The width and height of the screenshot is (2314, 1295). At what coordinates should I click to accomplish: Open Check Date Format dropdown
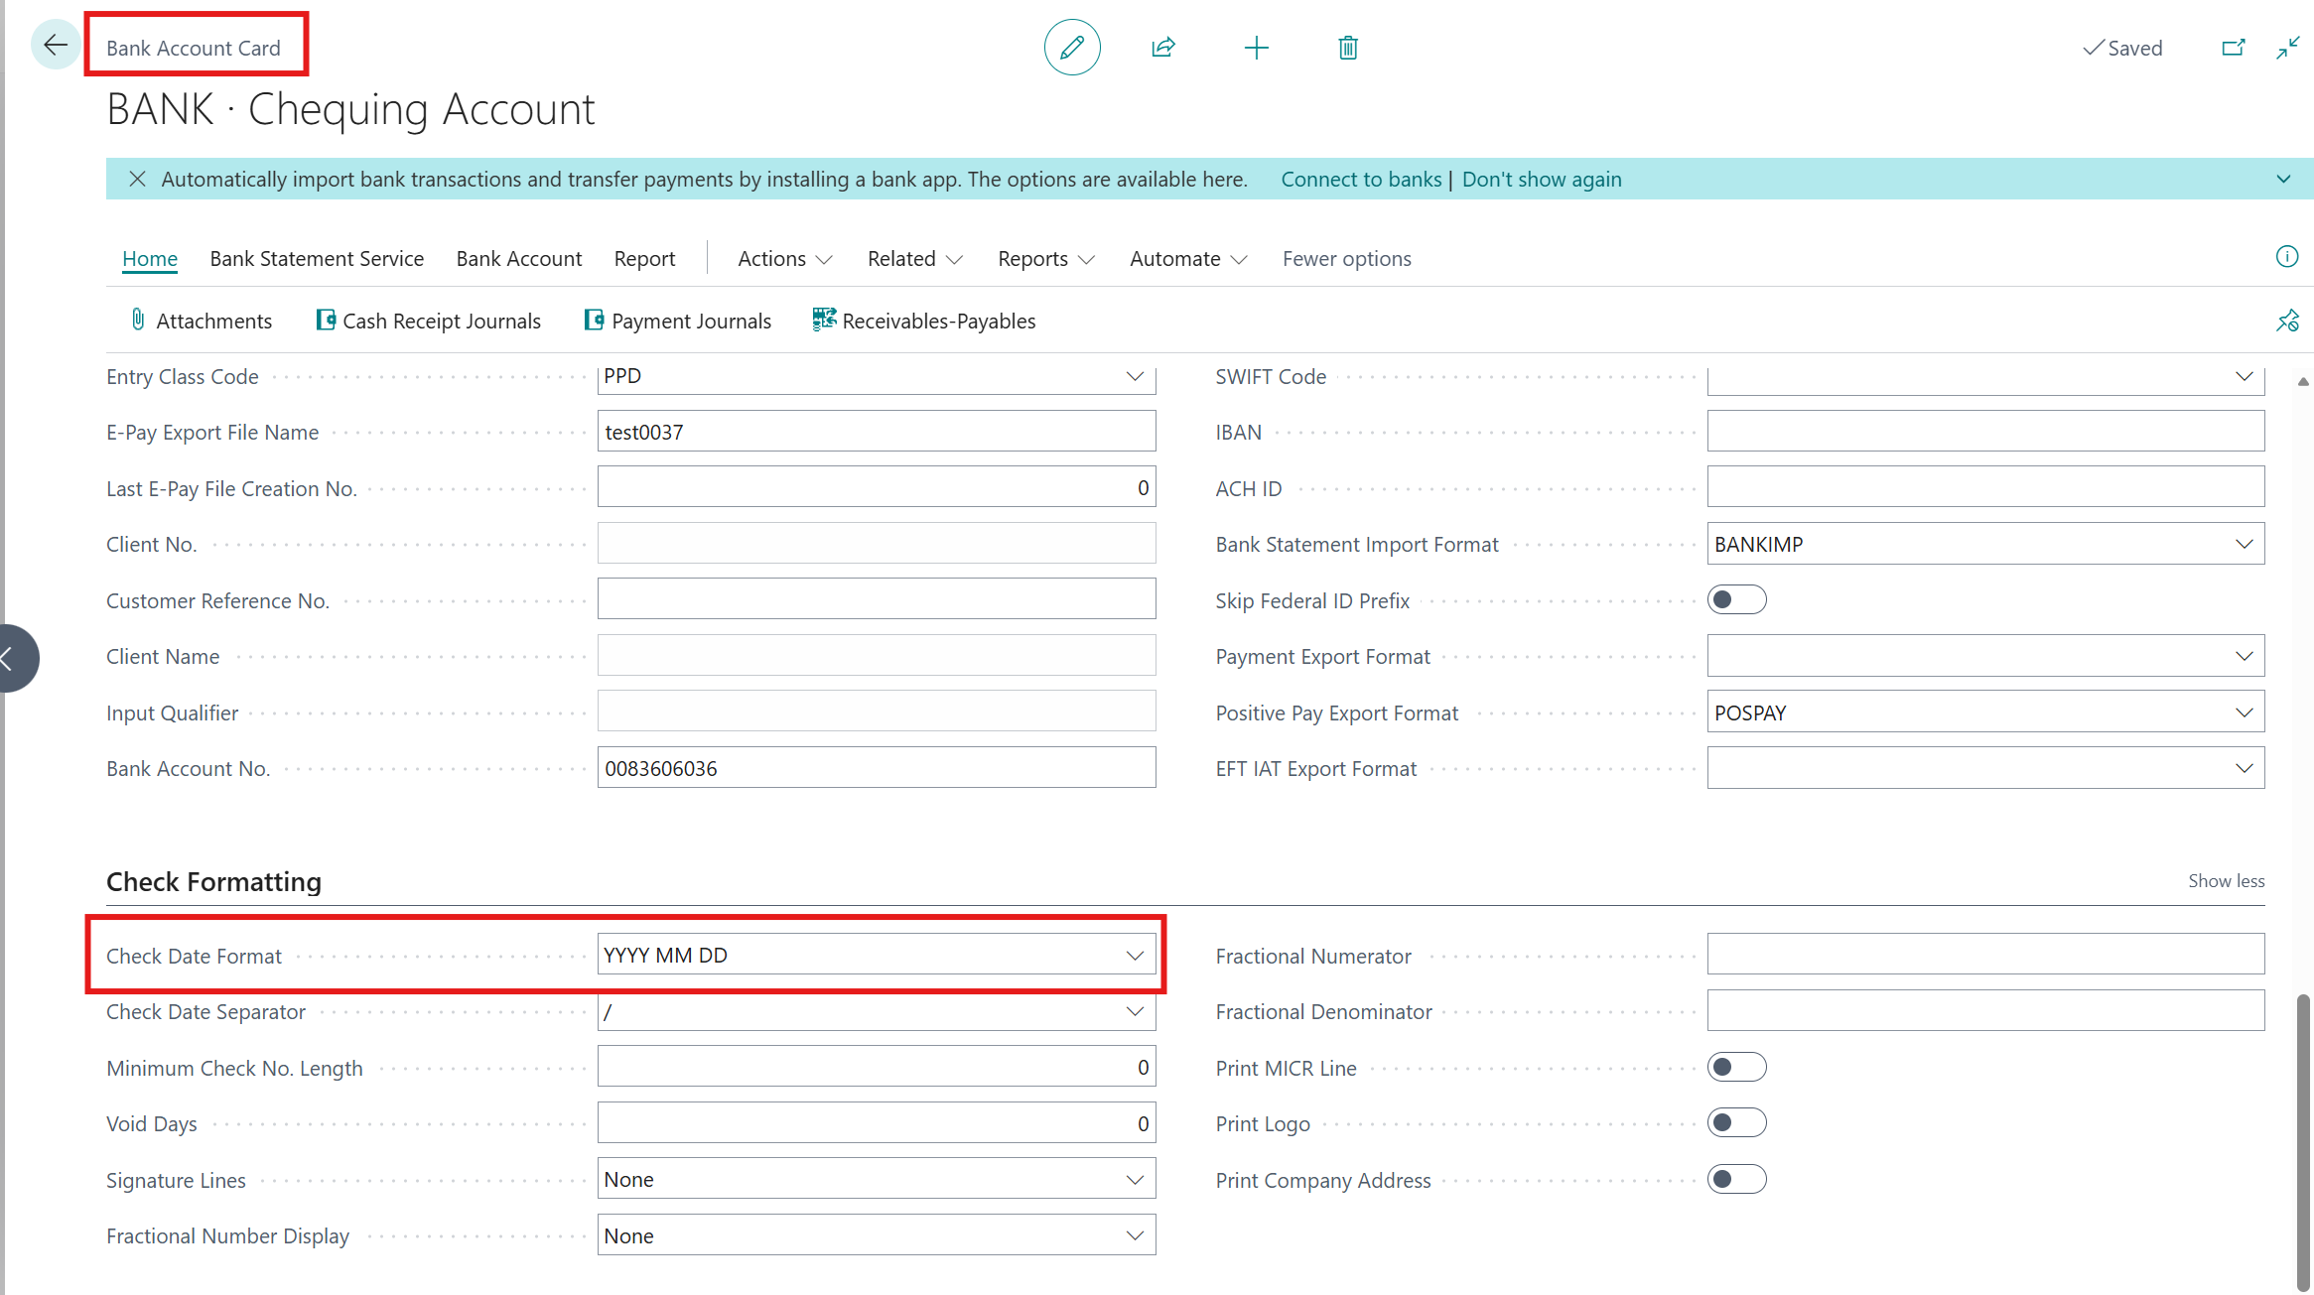pos(1135,956)
